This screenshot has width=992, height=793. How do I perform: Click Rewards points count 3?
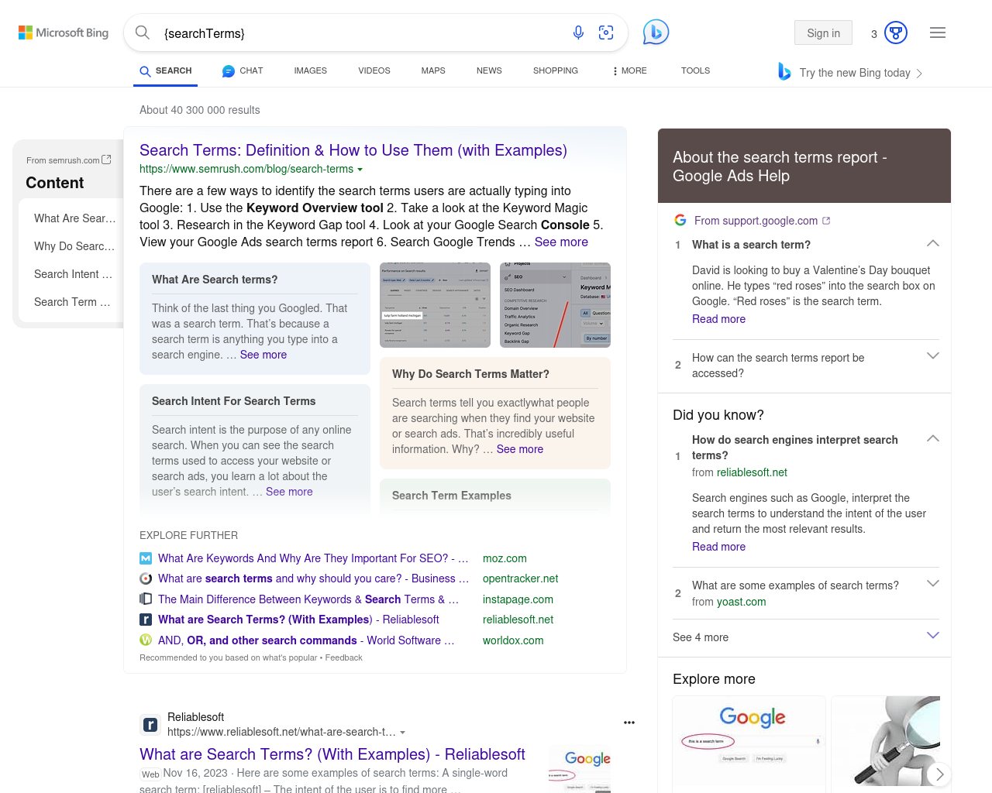click(874, 33)
